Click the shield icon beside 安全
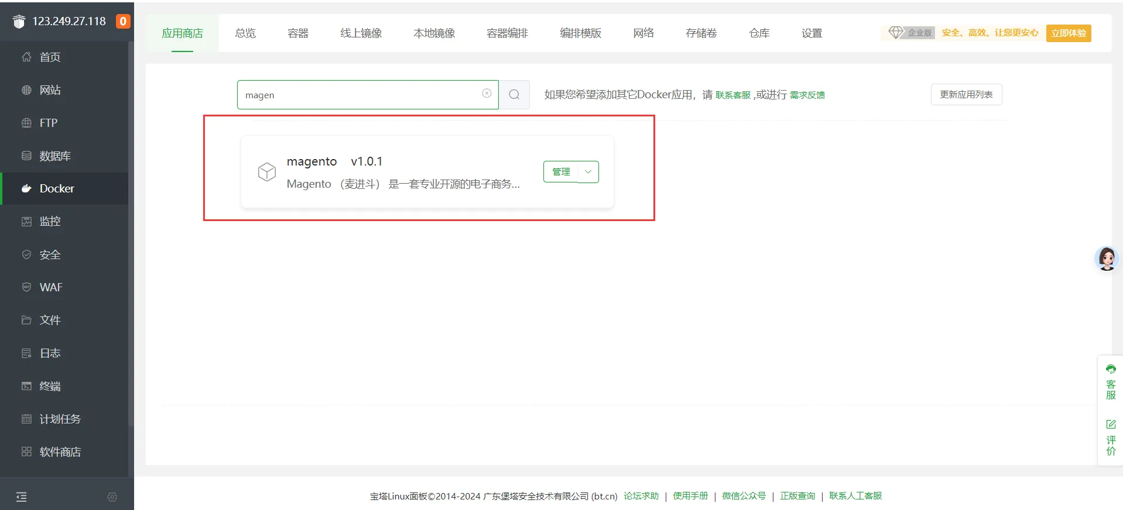The height and width of the screenshot is (510, 1123). (x=26, y=254)
